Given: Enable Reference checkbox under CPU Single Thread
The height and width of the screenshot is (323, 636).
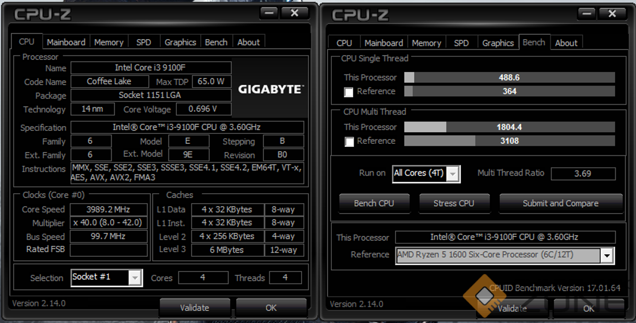Looking at the screenshot, I should pos(349,92).
